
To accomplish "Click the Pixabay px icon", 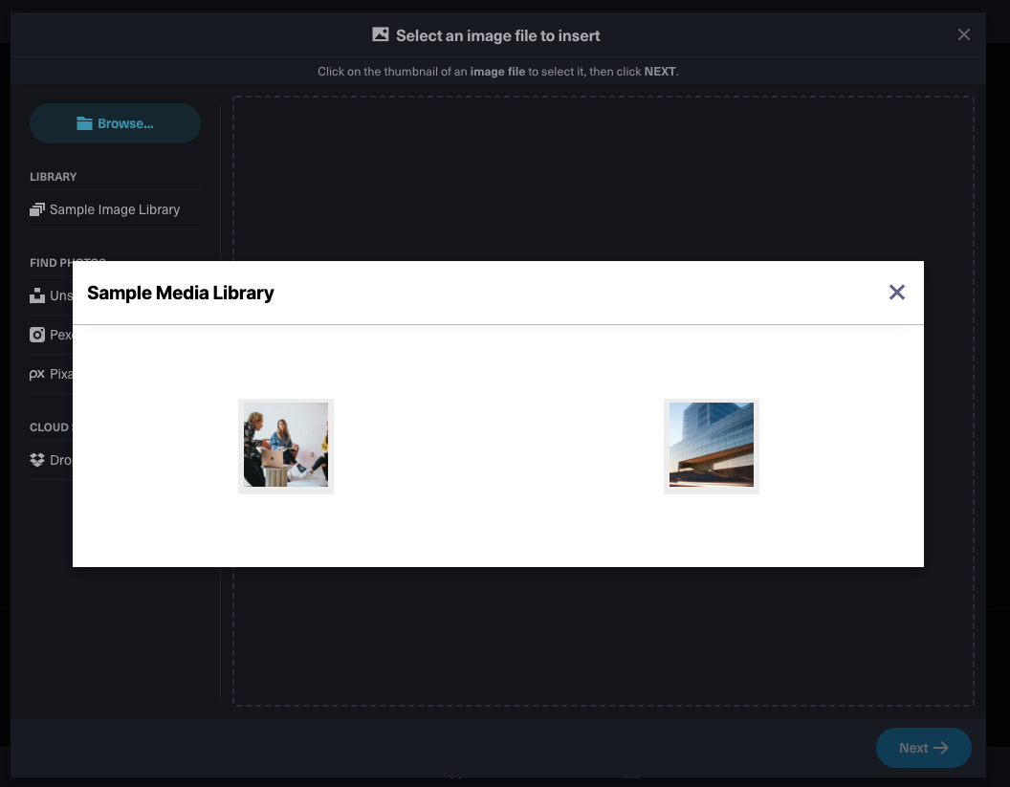I will (37, 374).
